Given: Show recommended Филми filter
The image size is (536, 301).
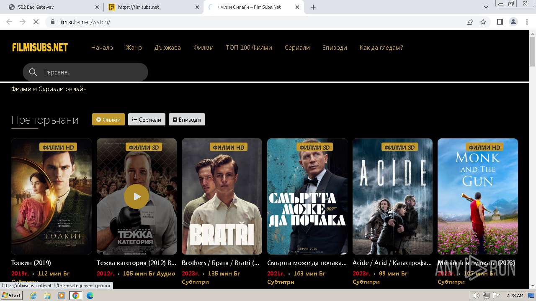Looking at the screenshot, I should [108, 120].
